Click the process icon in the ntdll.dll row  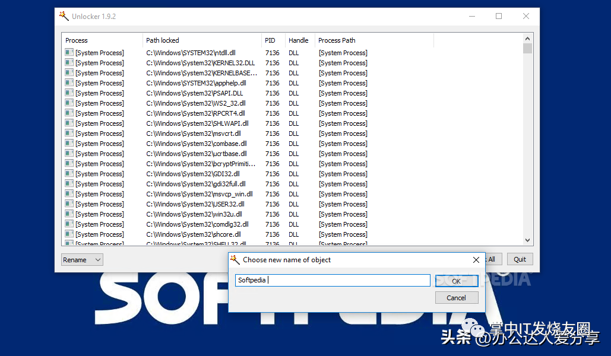coord(69,52)
